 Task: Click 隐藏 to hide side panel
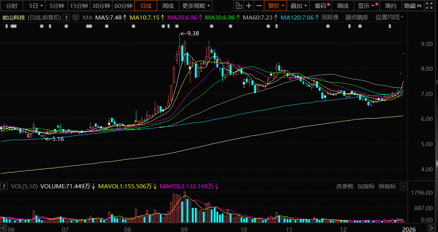click(412, 6)
